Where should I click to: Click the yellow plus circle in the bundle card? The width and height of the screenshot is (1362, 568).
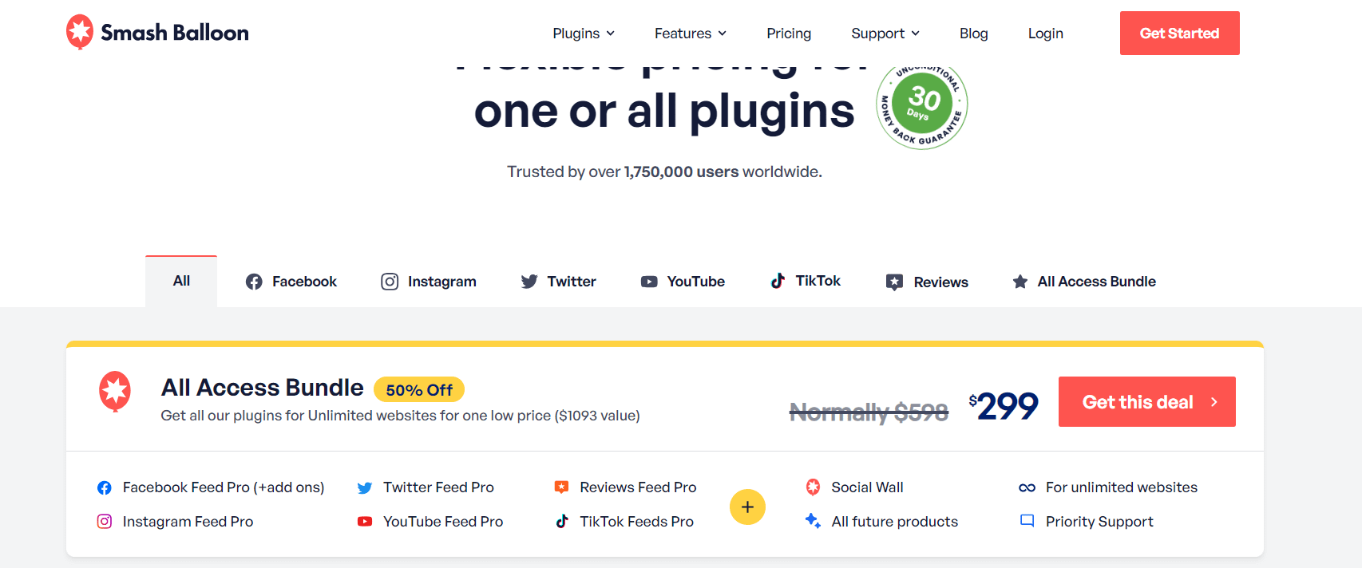coord(747,507)
